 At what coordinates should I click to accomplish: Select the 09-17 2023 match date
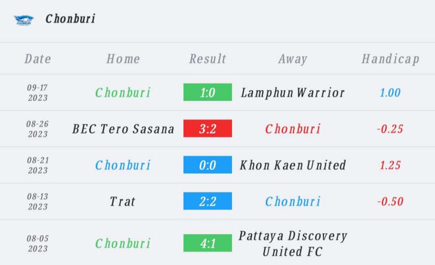pos(37,93)
